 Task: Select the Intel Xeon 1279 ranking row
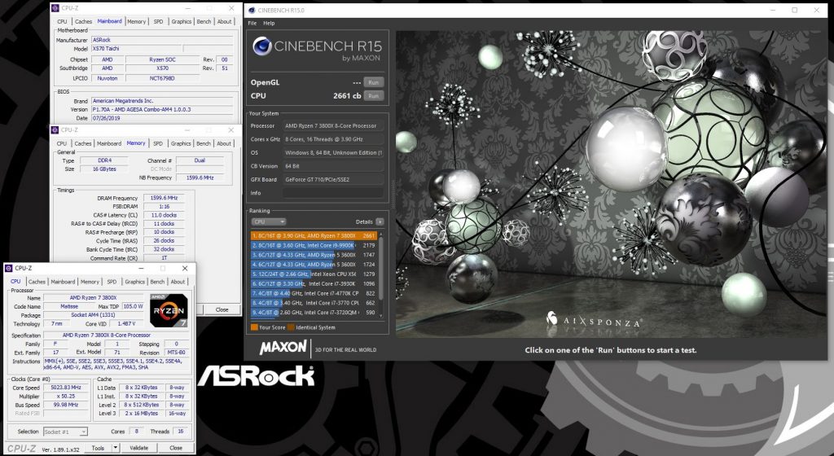click(x=314, y=274)
